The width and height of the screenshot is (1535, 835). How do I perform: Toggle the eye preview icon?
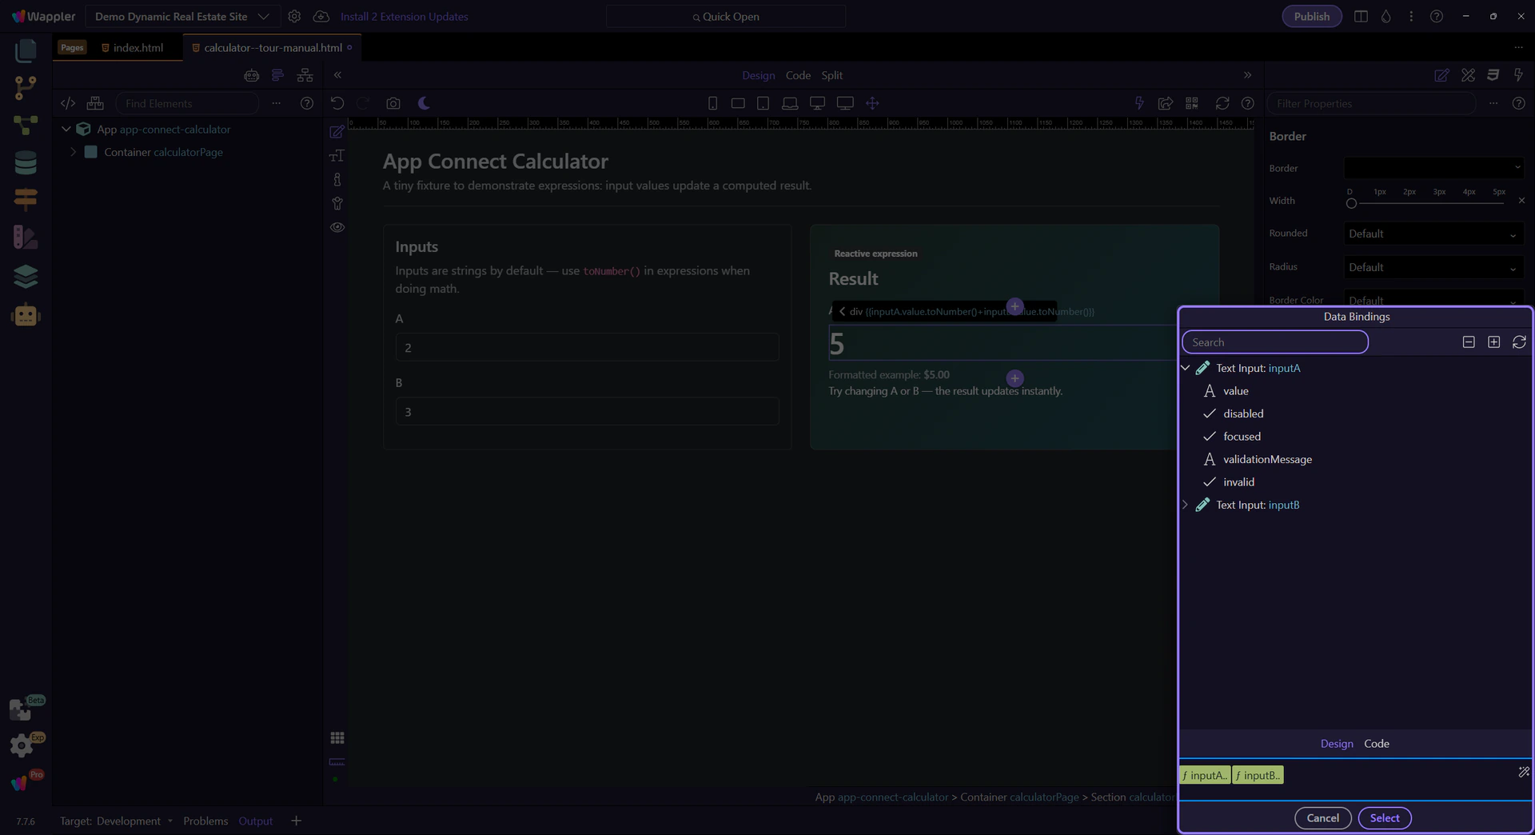(337, 227)
